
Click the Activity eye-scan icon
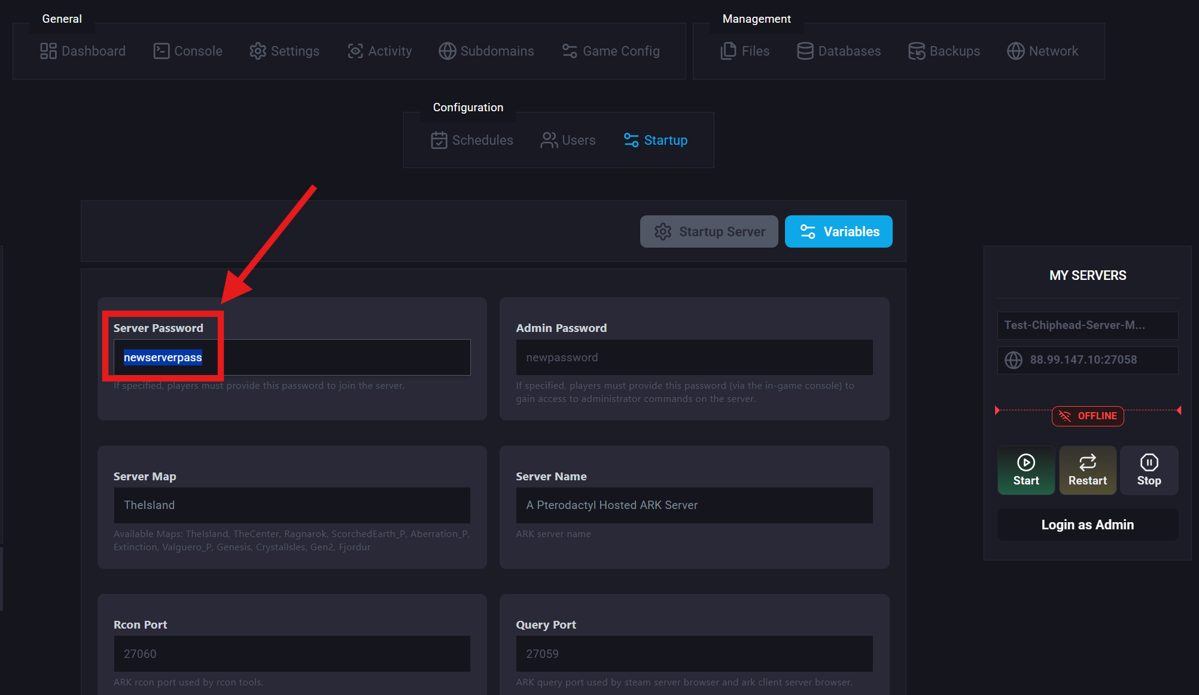(x=355, y=51)
